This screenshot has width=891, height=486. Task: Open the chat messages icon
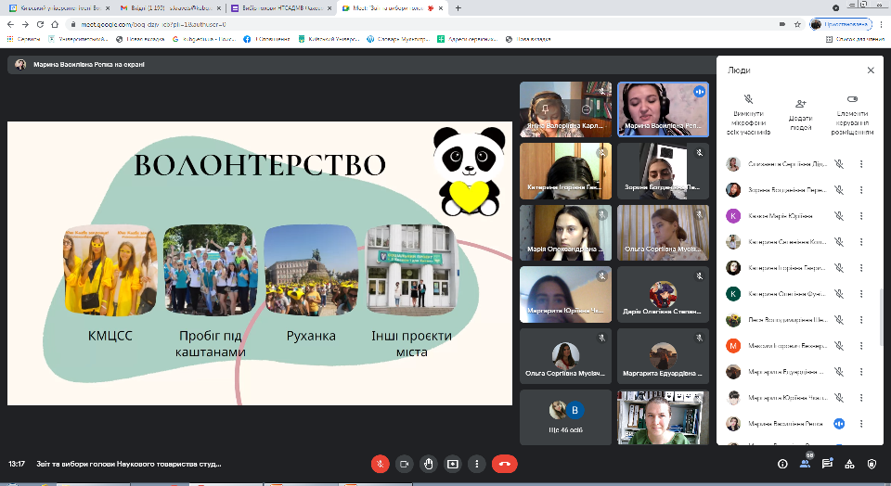point(827,463)
